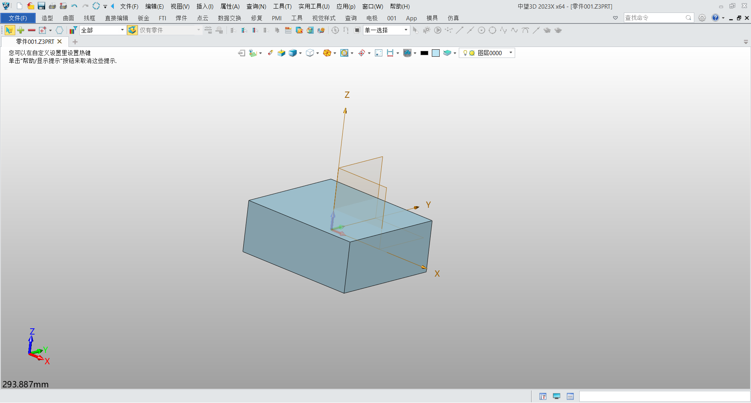Click the exit arrow icon in view toolbar
This screenshot has height=403, width=751.
[241, 53]
